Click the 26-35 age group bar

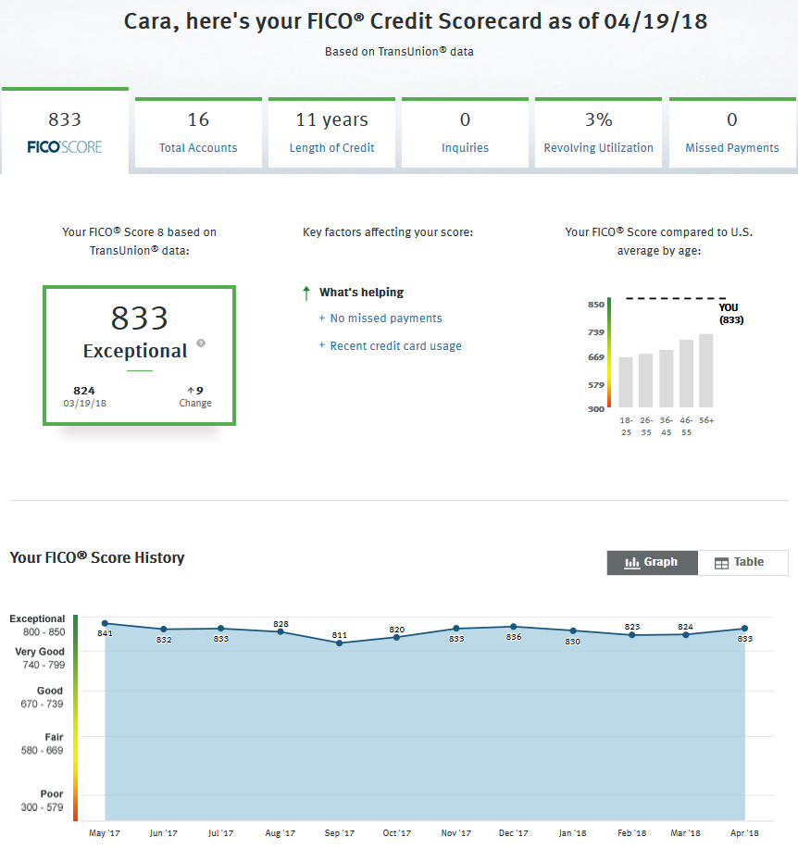coord(646,381)
